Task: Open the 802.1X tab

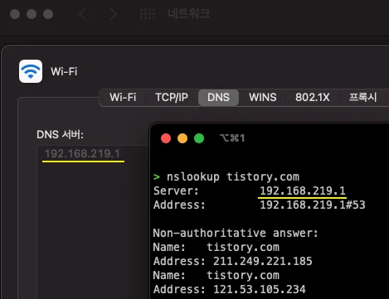Action: 313,97
